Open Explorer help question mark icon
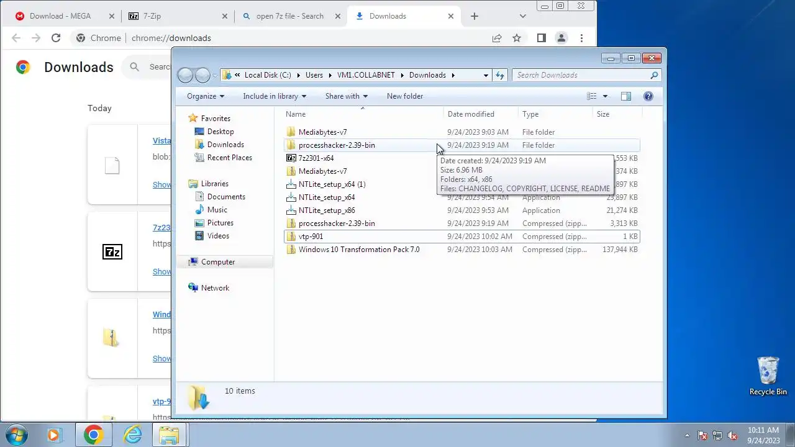This screenshot has height=447, width=795. coord(648,96)
